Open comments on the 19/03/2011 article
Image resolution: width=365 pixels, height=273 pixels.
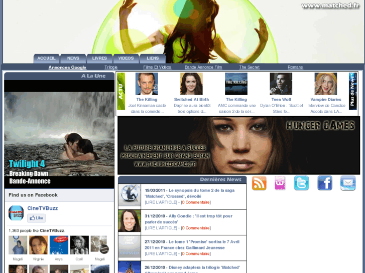point(195,202)
